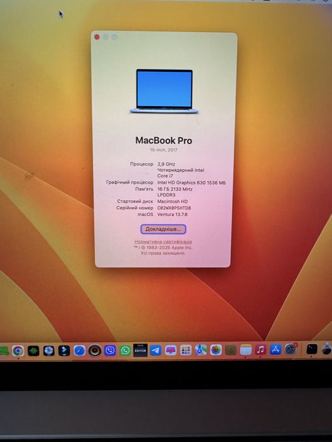The image size is (332, 442).
Task: Open Launchpad grid icon in Dock
Action: point(186,350)
